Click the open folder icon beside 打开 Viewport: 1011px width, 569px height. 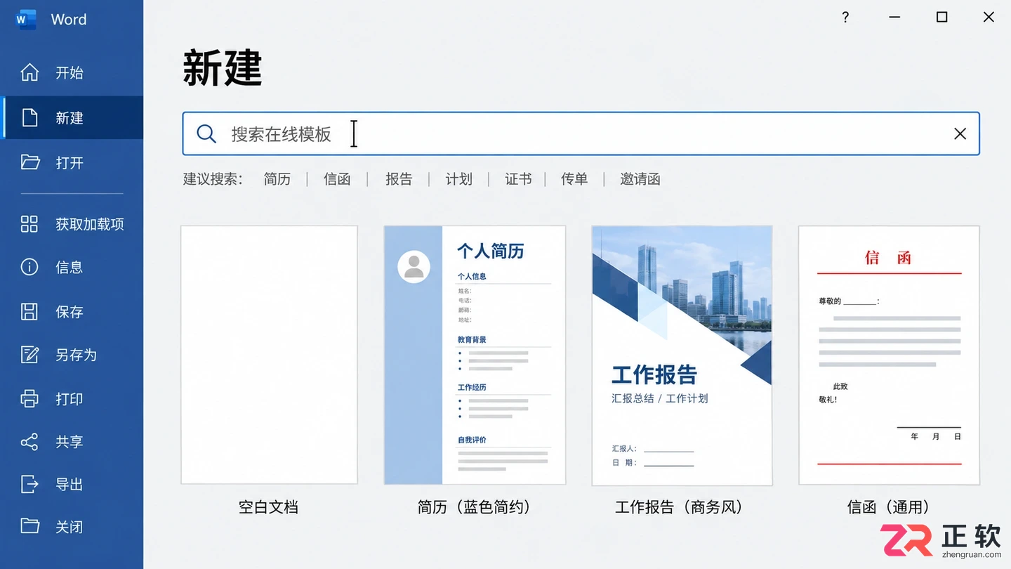[x=29, y=162]
